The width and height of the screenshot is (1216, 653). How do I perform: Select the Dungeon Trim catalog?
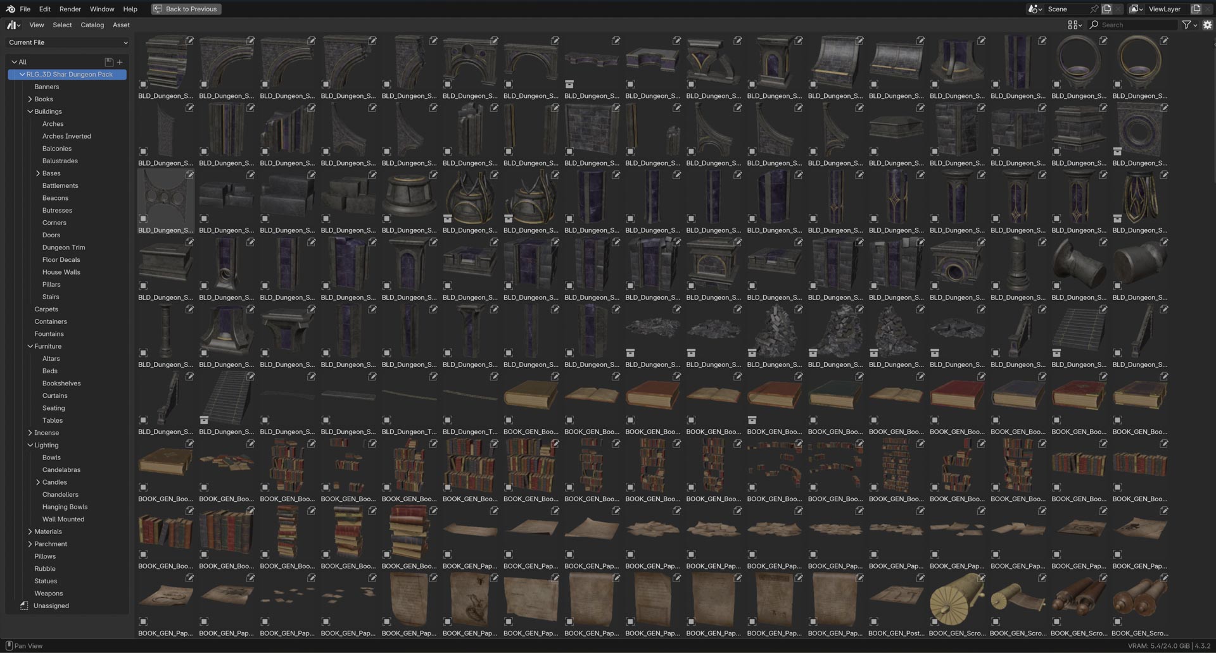[x=63, y=247]
